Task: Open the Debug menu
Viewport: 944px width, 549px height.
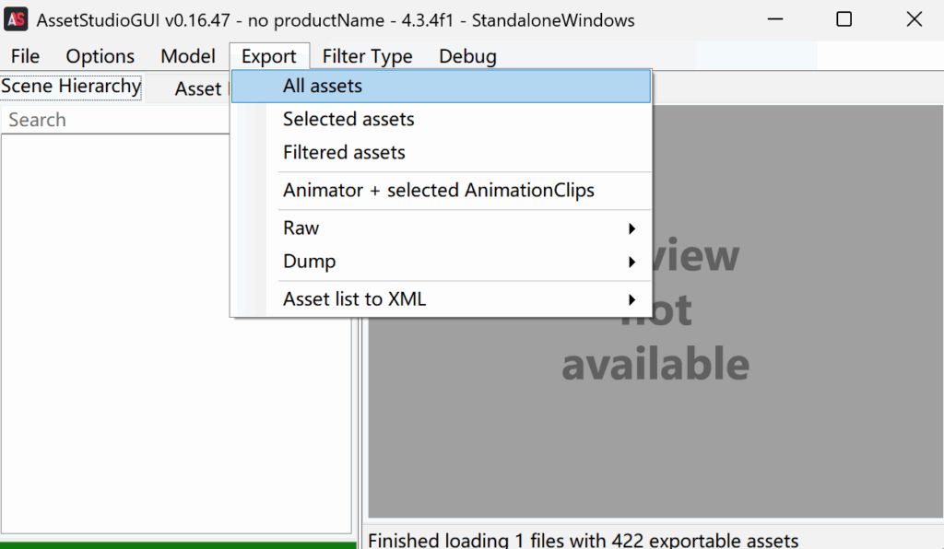Action: tap(467, 56)
